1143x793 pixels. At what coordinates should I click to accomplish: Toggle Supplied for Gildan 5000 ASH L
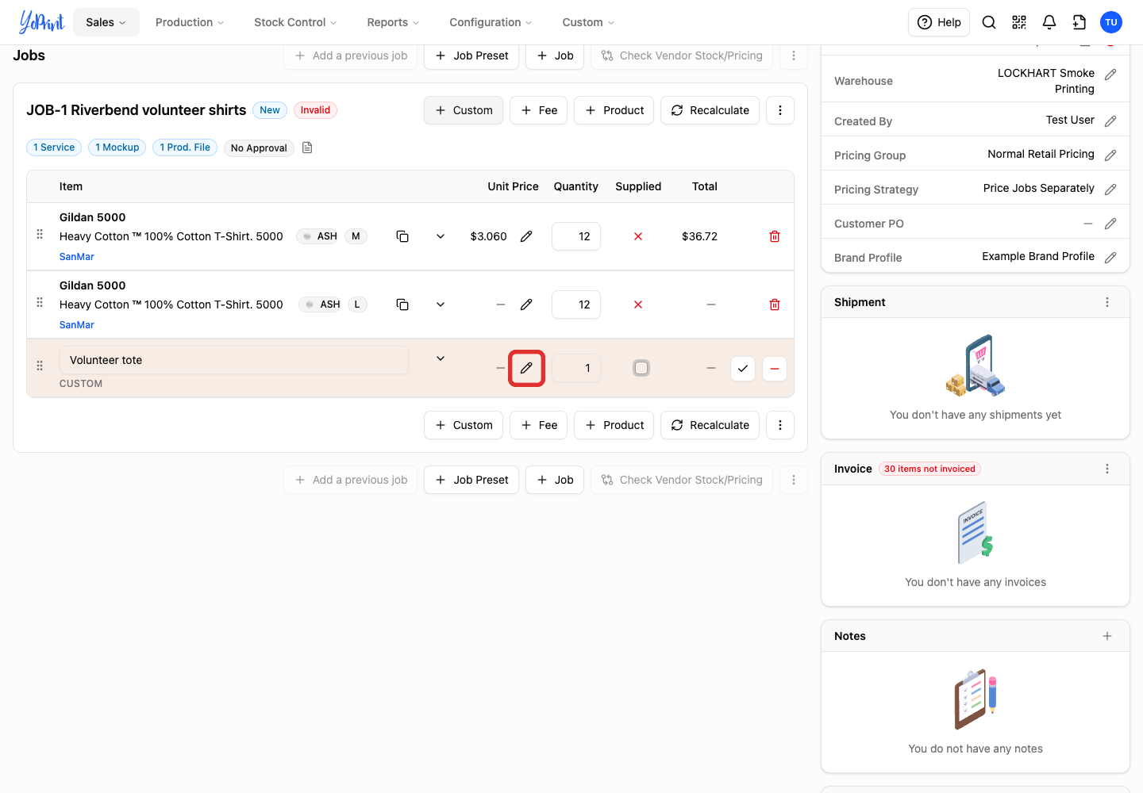pos(638,305)
